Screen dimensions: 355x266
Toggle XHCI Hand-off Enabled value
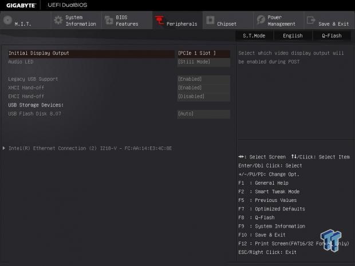coord(203,88)
